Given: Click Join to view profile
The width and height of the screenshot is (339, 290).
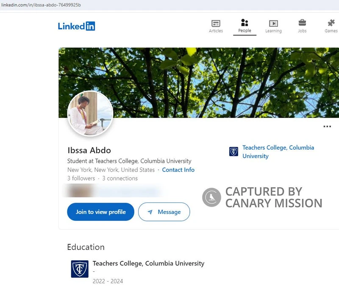Looking at the screenshot, I should point(100,212).
